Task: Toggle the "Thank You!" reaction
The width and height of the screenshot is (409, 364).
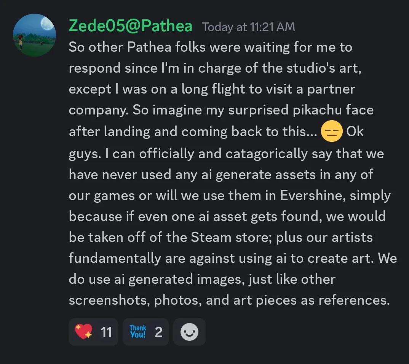Action: pos(145,332)
